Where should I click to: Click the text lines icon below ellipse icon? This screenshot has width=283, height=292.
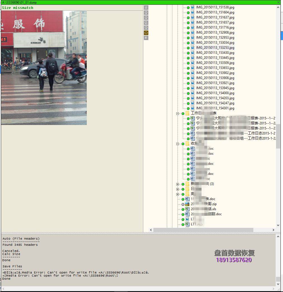click(x=146, y=38)
